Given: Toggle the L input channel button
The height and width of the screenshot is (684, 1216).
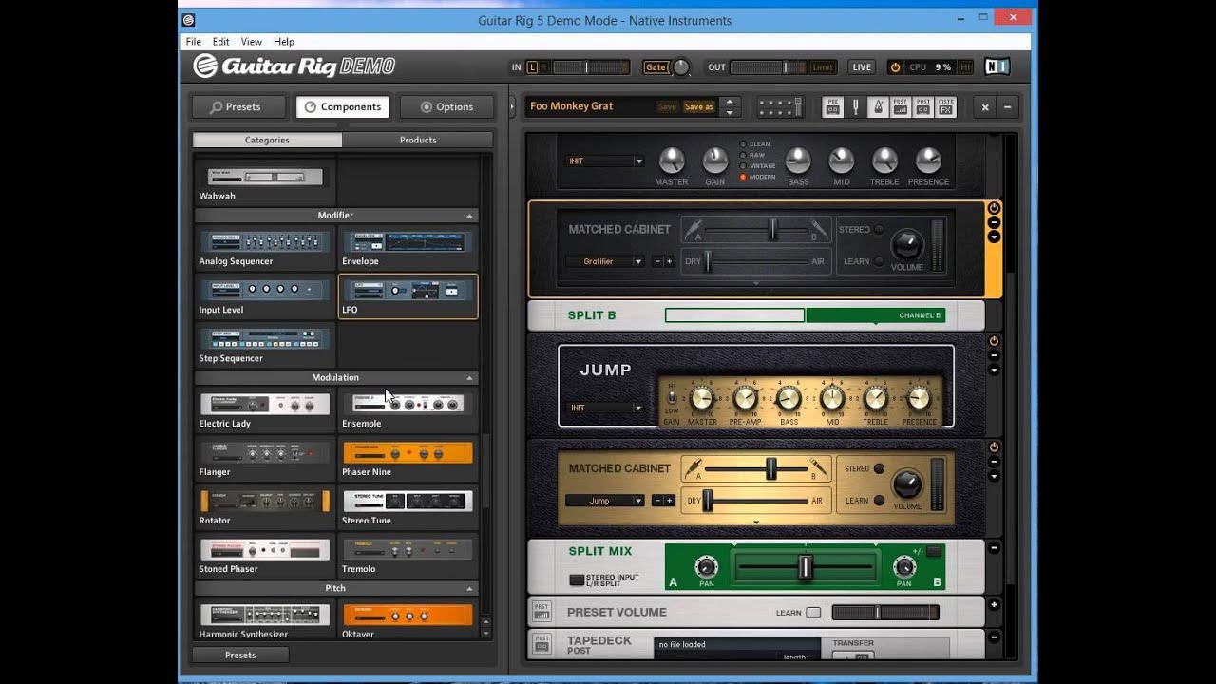Looking at the screenshot, I should click(x=532, y=67).
